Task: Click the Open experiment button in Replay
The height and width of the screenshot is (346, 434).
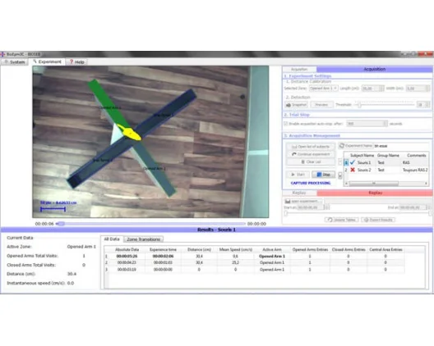Action: (x=303, y=201)
